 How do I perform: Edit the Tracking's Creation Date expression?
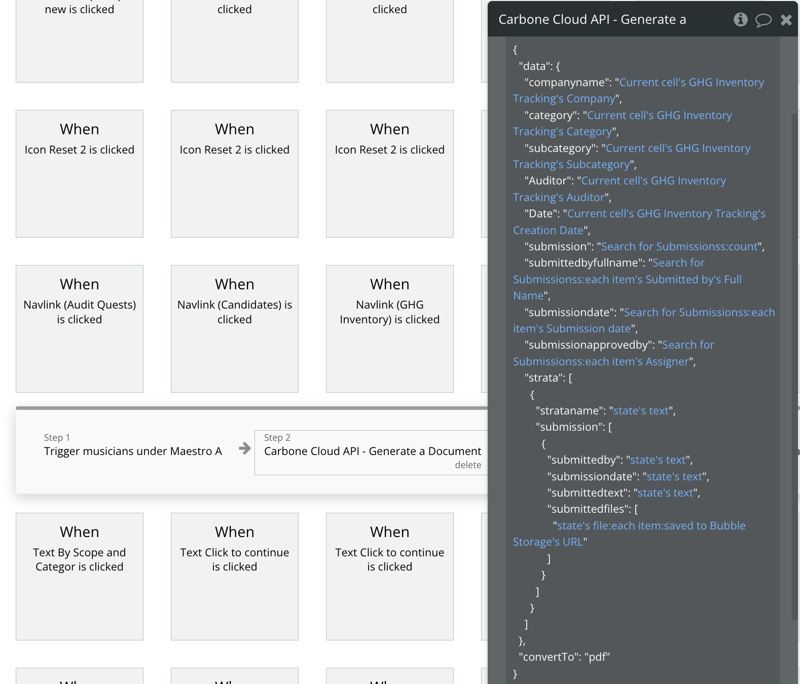(639, 222)
